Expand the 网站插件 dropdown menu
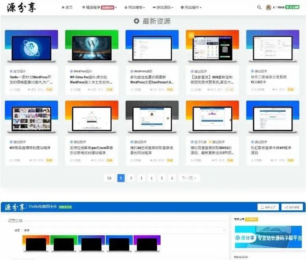Viewport: 306px width, 260px height. [191, 8]
